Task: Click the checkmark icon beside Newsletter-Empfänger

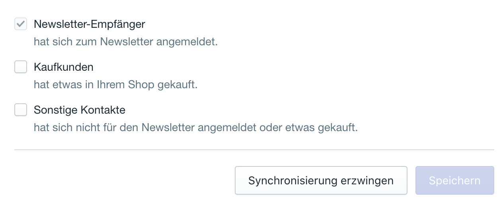Action: 21,24
